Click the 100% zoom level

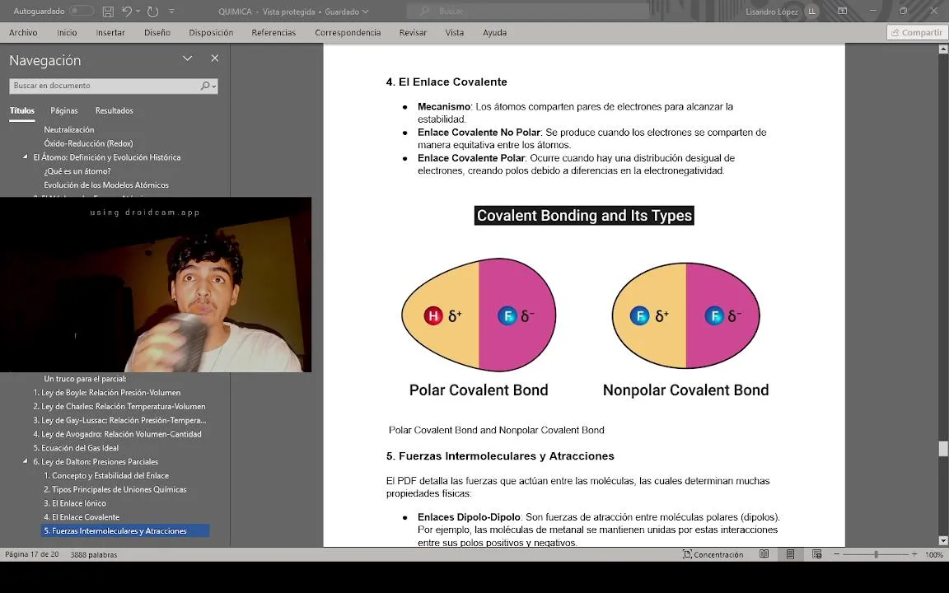(934, 554)
